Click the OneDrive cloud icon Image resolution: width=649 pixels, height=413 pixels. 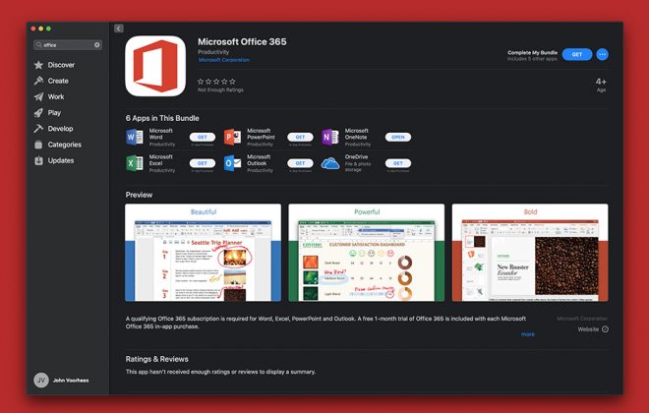point(329,163)
